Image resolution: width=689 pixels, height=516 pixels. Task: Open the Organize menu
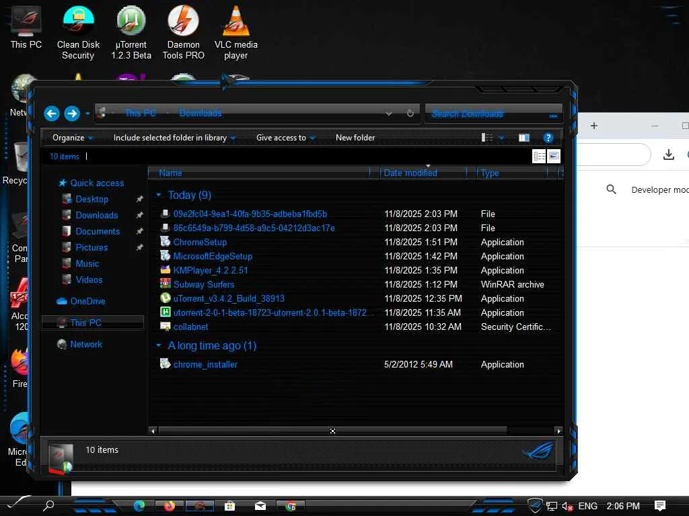point(73,138)
